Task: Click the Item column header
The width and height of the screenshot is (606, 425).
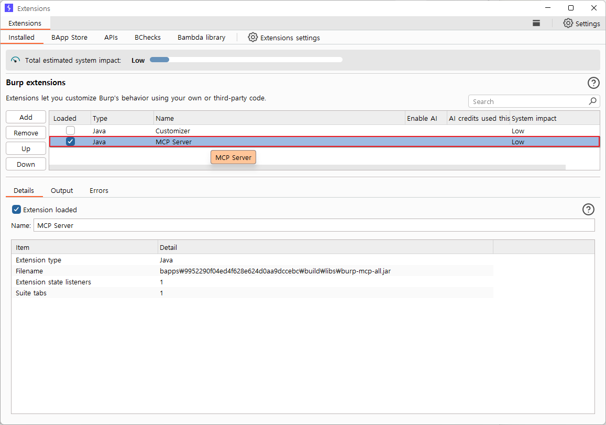Action: tap(85, 247)
